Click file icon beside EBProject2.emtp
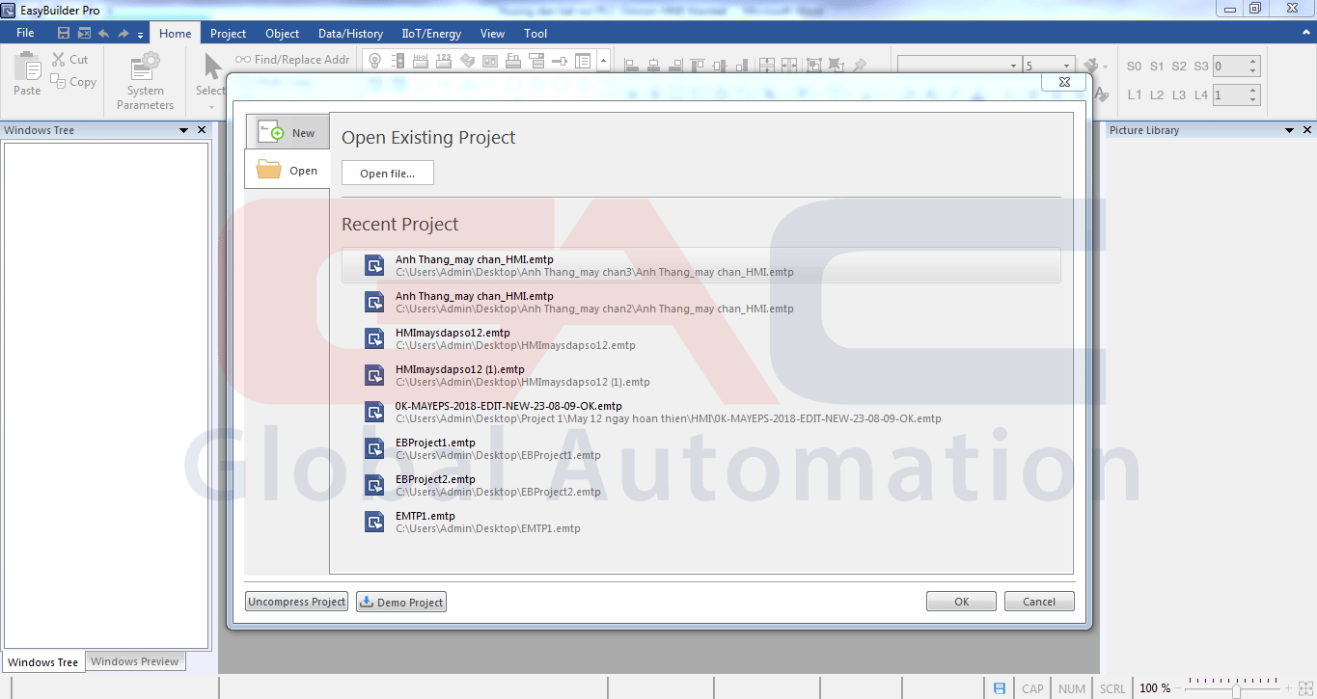This screenshot has height=699, width=1317. point(374,485)
